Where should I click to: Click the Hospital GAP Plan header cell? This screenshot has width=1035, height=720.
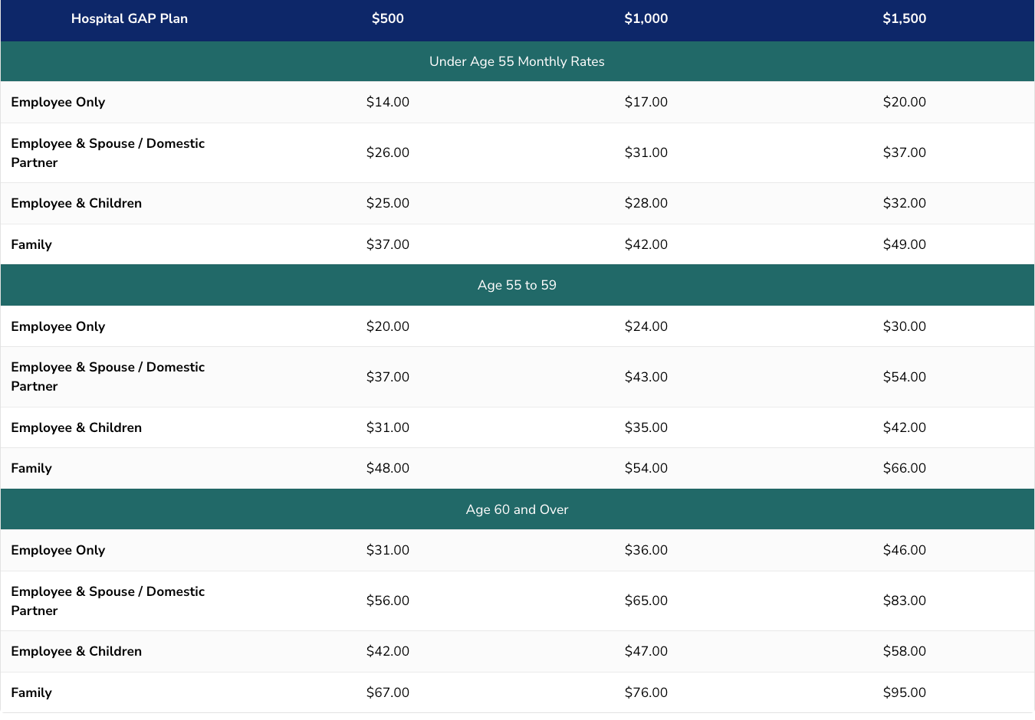click(x=130, y=18)
